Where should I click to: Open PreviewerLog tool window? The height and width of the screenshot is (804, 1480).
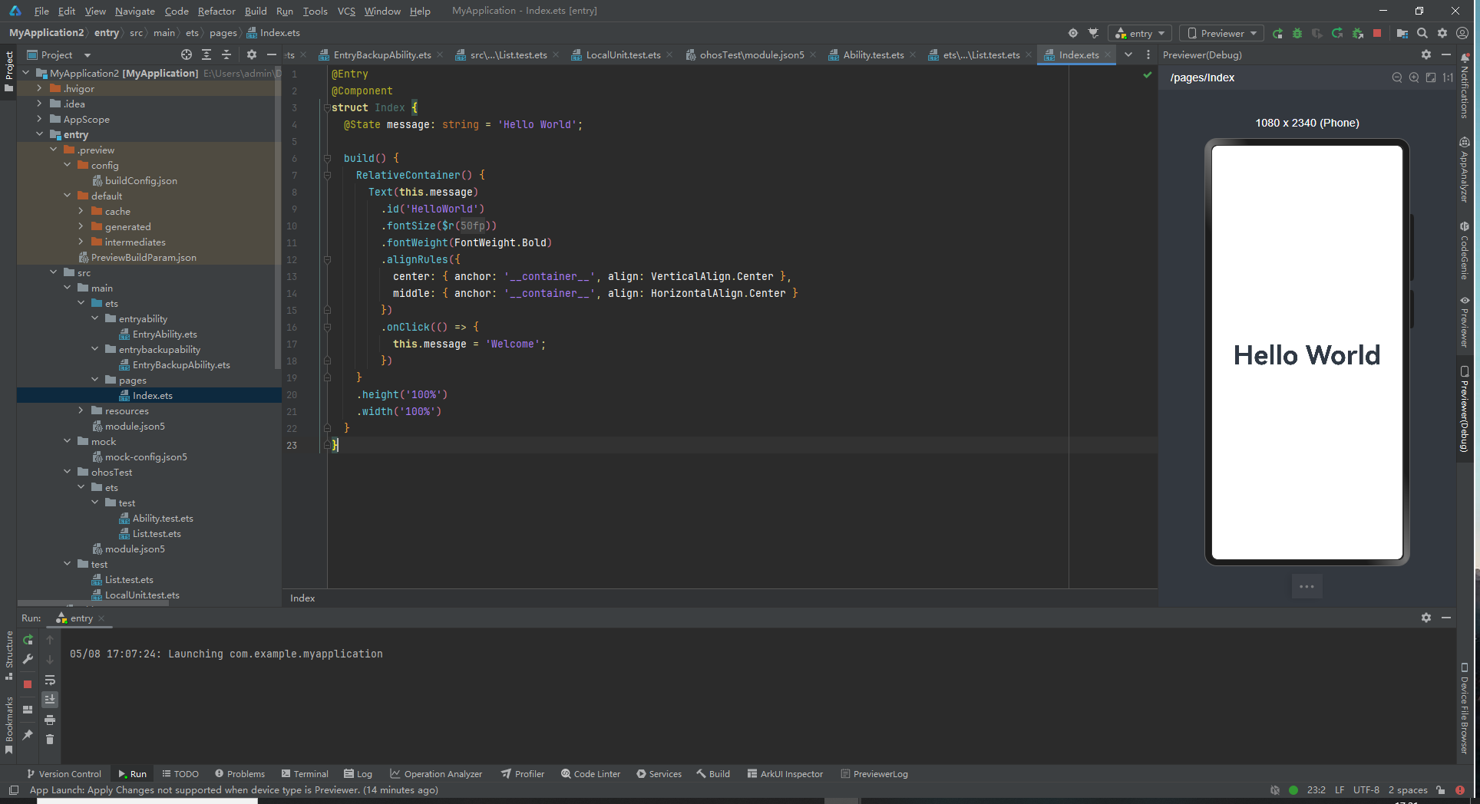click(x=874, y=773)
